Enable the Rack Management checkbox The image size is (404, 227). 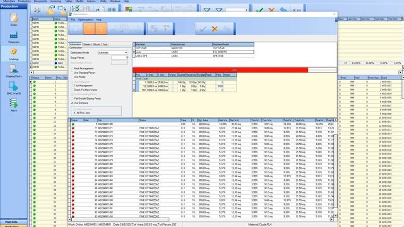(x=72, y=69)
